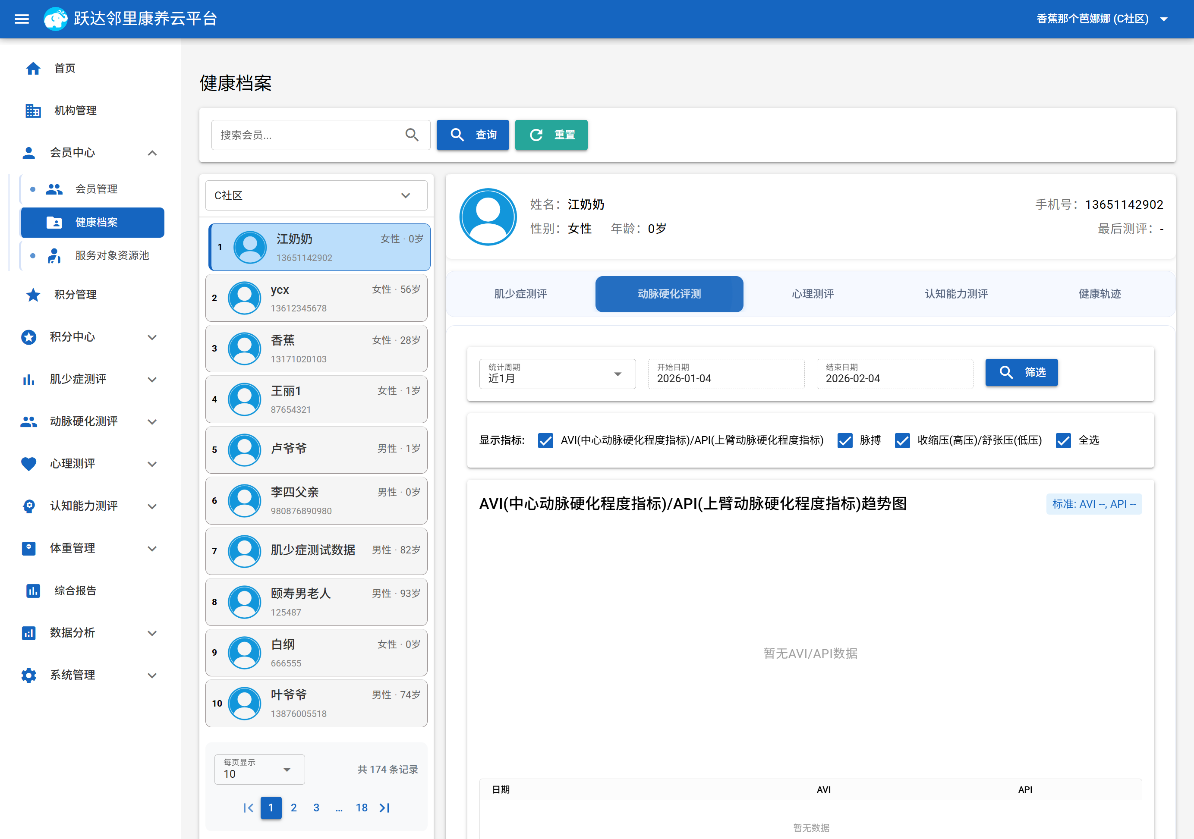Click the 重置 reset button

coord(551,135)
